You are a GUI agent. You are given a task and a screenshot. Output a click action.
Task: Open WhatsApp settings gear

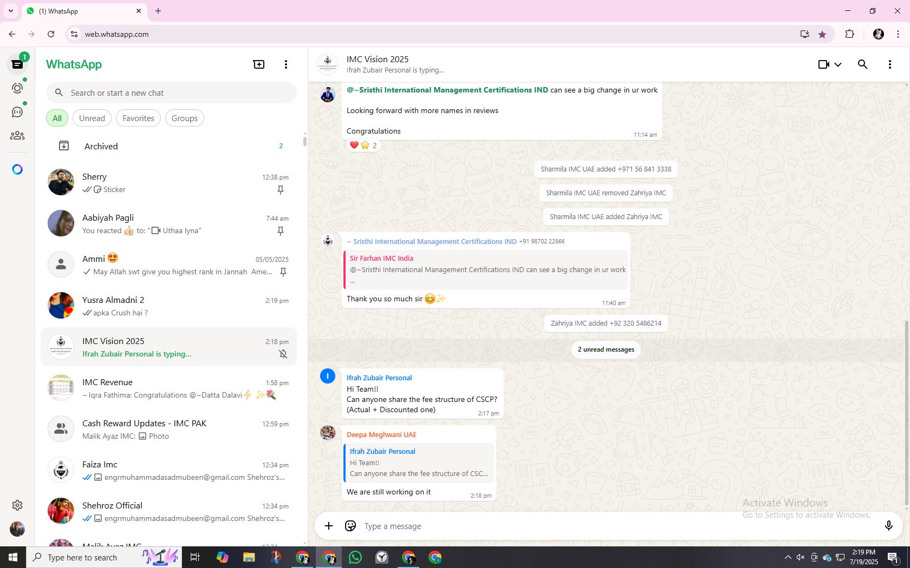tap(17, 505)
